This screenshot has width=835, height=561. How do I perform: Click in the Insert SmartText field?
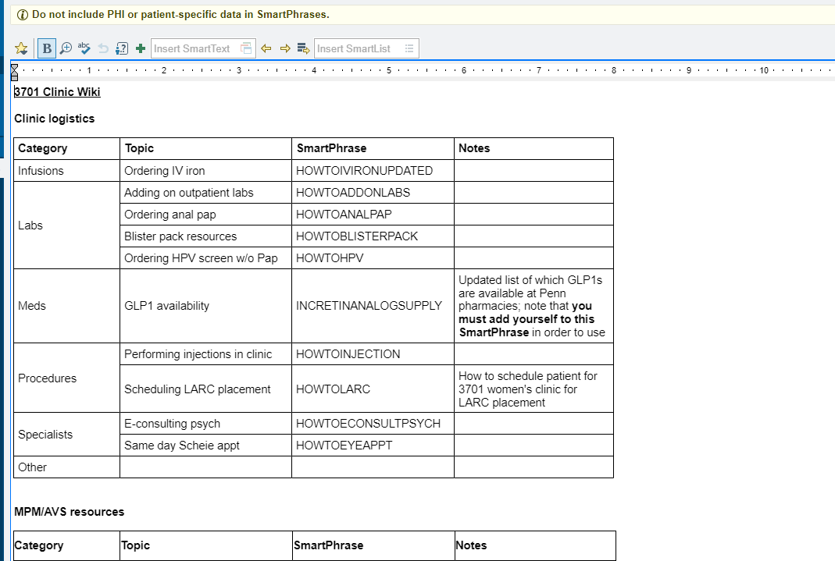(195, 48)
